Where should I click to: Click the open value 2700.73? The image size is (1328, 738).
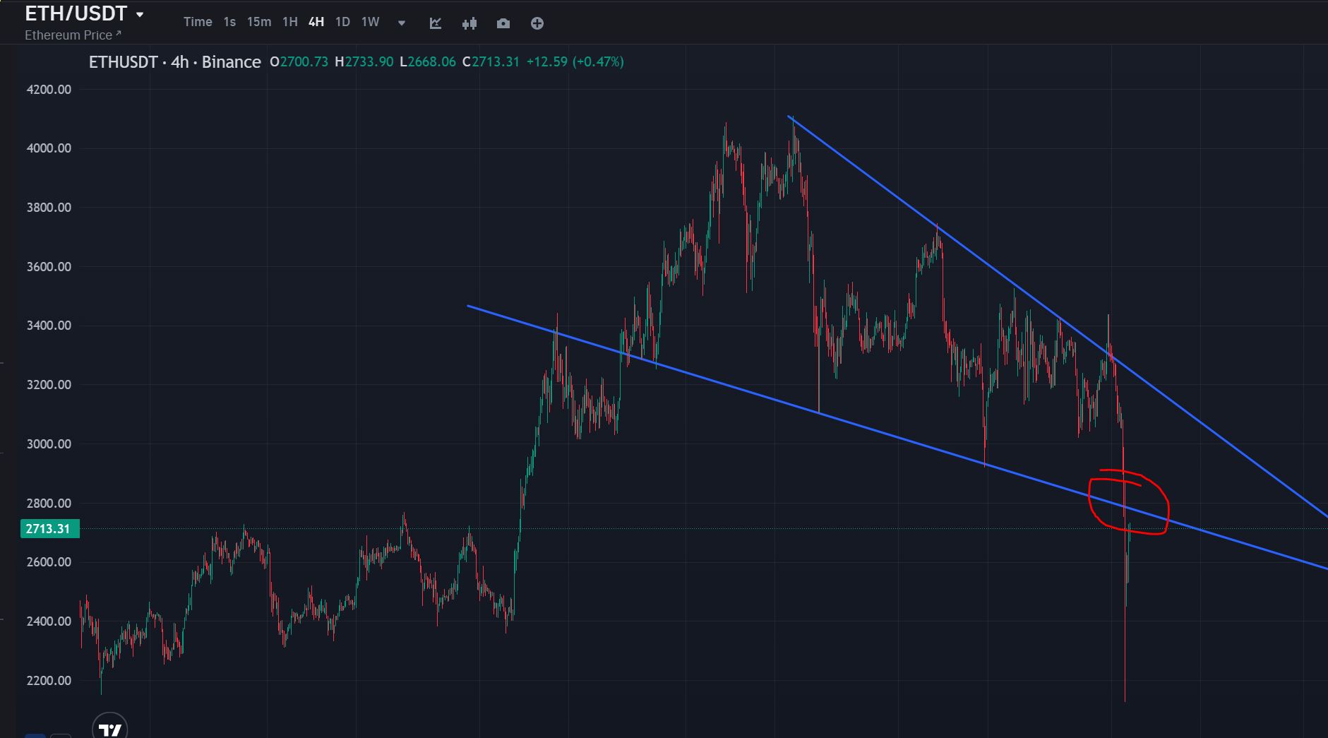tap(304, 62)
